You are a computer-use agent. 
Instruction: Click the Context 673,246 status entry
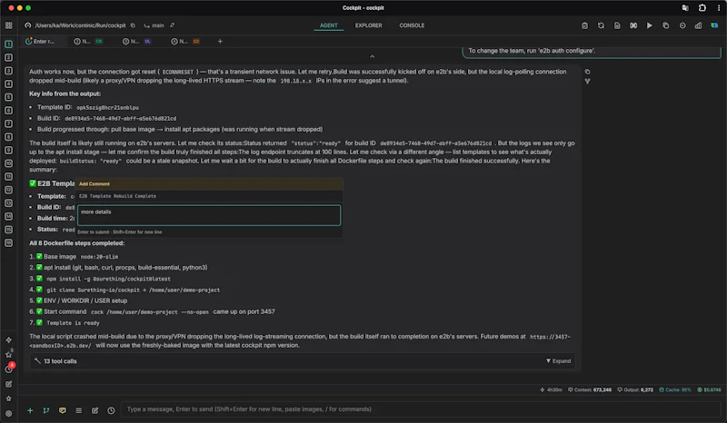click(590, 389)
